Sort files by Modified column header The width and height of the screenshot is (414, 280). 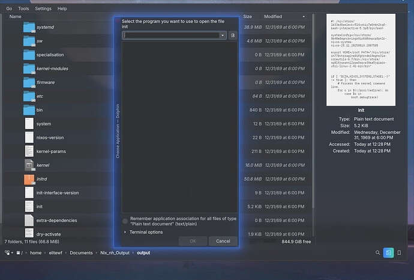click(273, 17)
